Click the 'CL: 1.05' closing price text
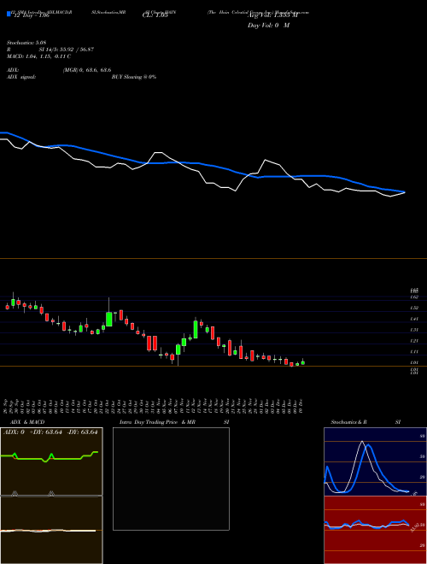This screenshot has width=427, height=564. coord(155,15)
